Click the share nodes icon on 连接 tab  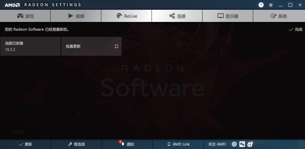tap(172, 16)
